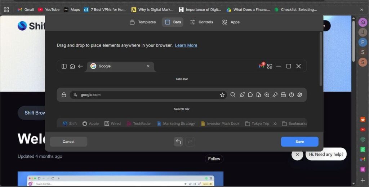Open the Learn More link
Image resolution: width=369 pixels, height=187 pixels.
pyautogui.click(x=186, y=45)
